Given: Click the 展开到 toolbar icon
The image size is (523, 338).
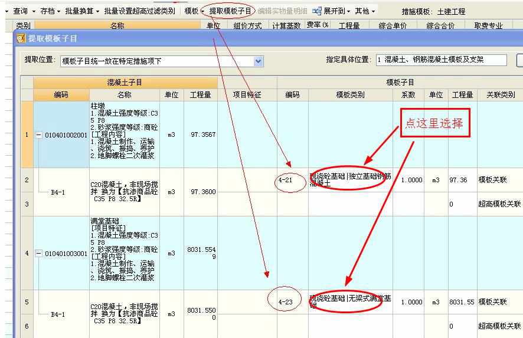Looking at the screenshot, I should click(316, 11).
